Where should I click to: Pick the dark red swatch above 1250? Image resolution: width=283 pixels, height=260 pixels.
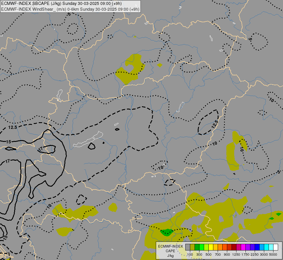pos(234,247)
